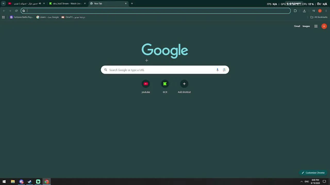
Task: Open the Images link
Action: click(x=306, y=26)
